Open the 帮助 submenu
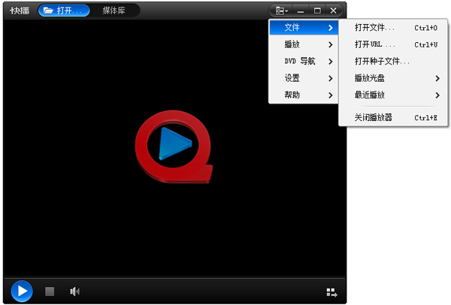This screenshot has width=451, height=305. point(304,95)
